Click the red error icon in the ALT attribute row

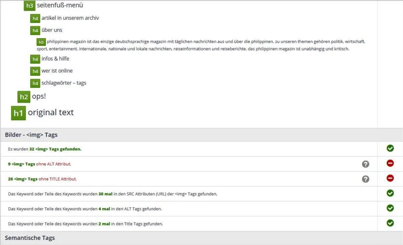pyautogui.click(x=390, y=163)
